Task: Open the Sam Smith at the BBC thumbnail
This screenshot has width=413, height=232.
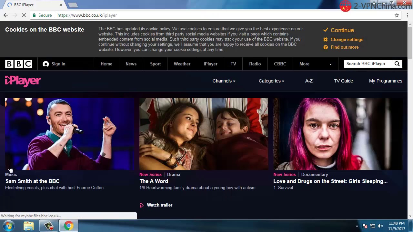Action: (x=70, y=134)
